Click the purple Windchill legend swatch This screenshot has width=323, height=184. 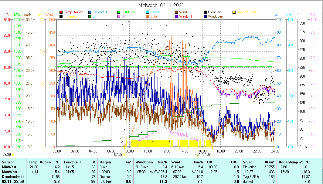pyautogui.click(x=176, y=16)
